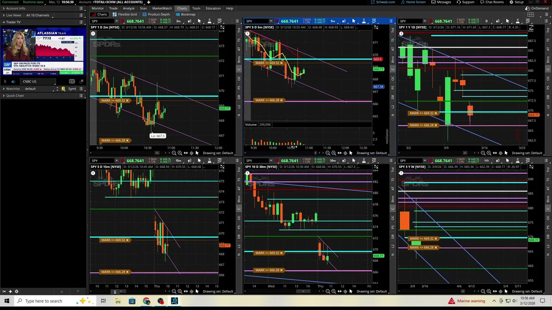Open studies flask on the daily chart
552x310 pixels.
517,21
